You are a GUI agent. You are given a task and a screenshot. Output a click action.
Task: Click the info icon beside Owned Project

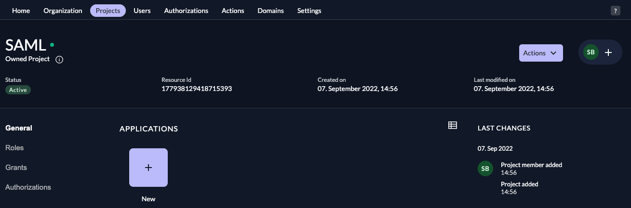(x=59, y=60)
